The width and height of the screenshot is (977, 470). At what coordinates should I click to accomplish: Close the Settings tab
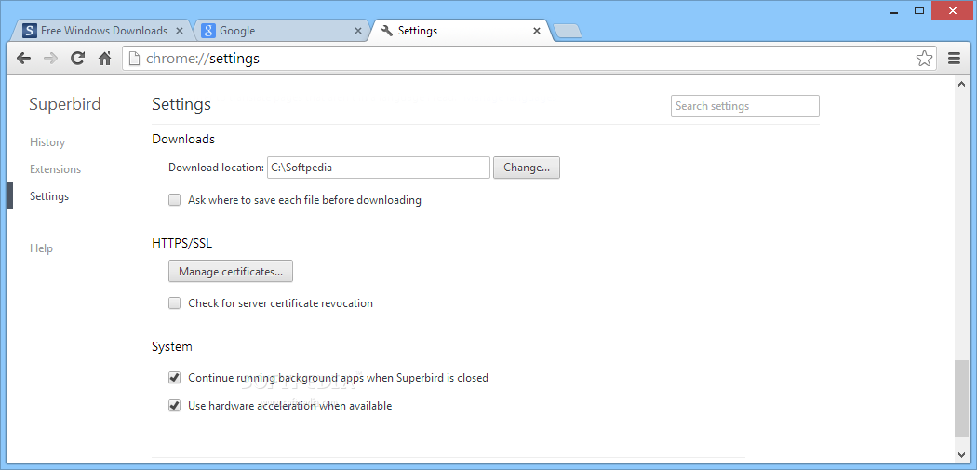coord(537,31)
